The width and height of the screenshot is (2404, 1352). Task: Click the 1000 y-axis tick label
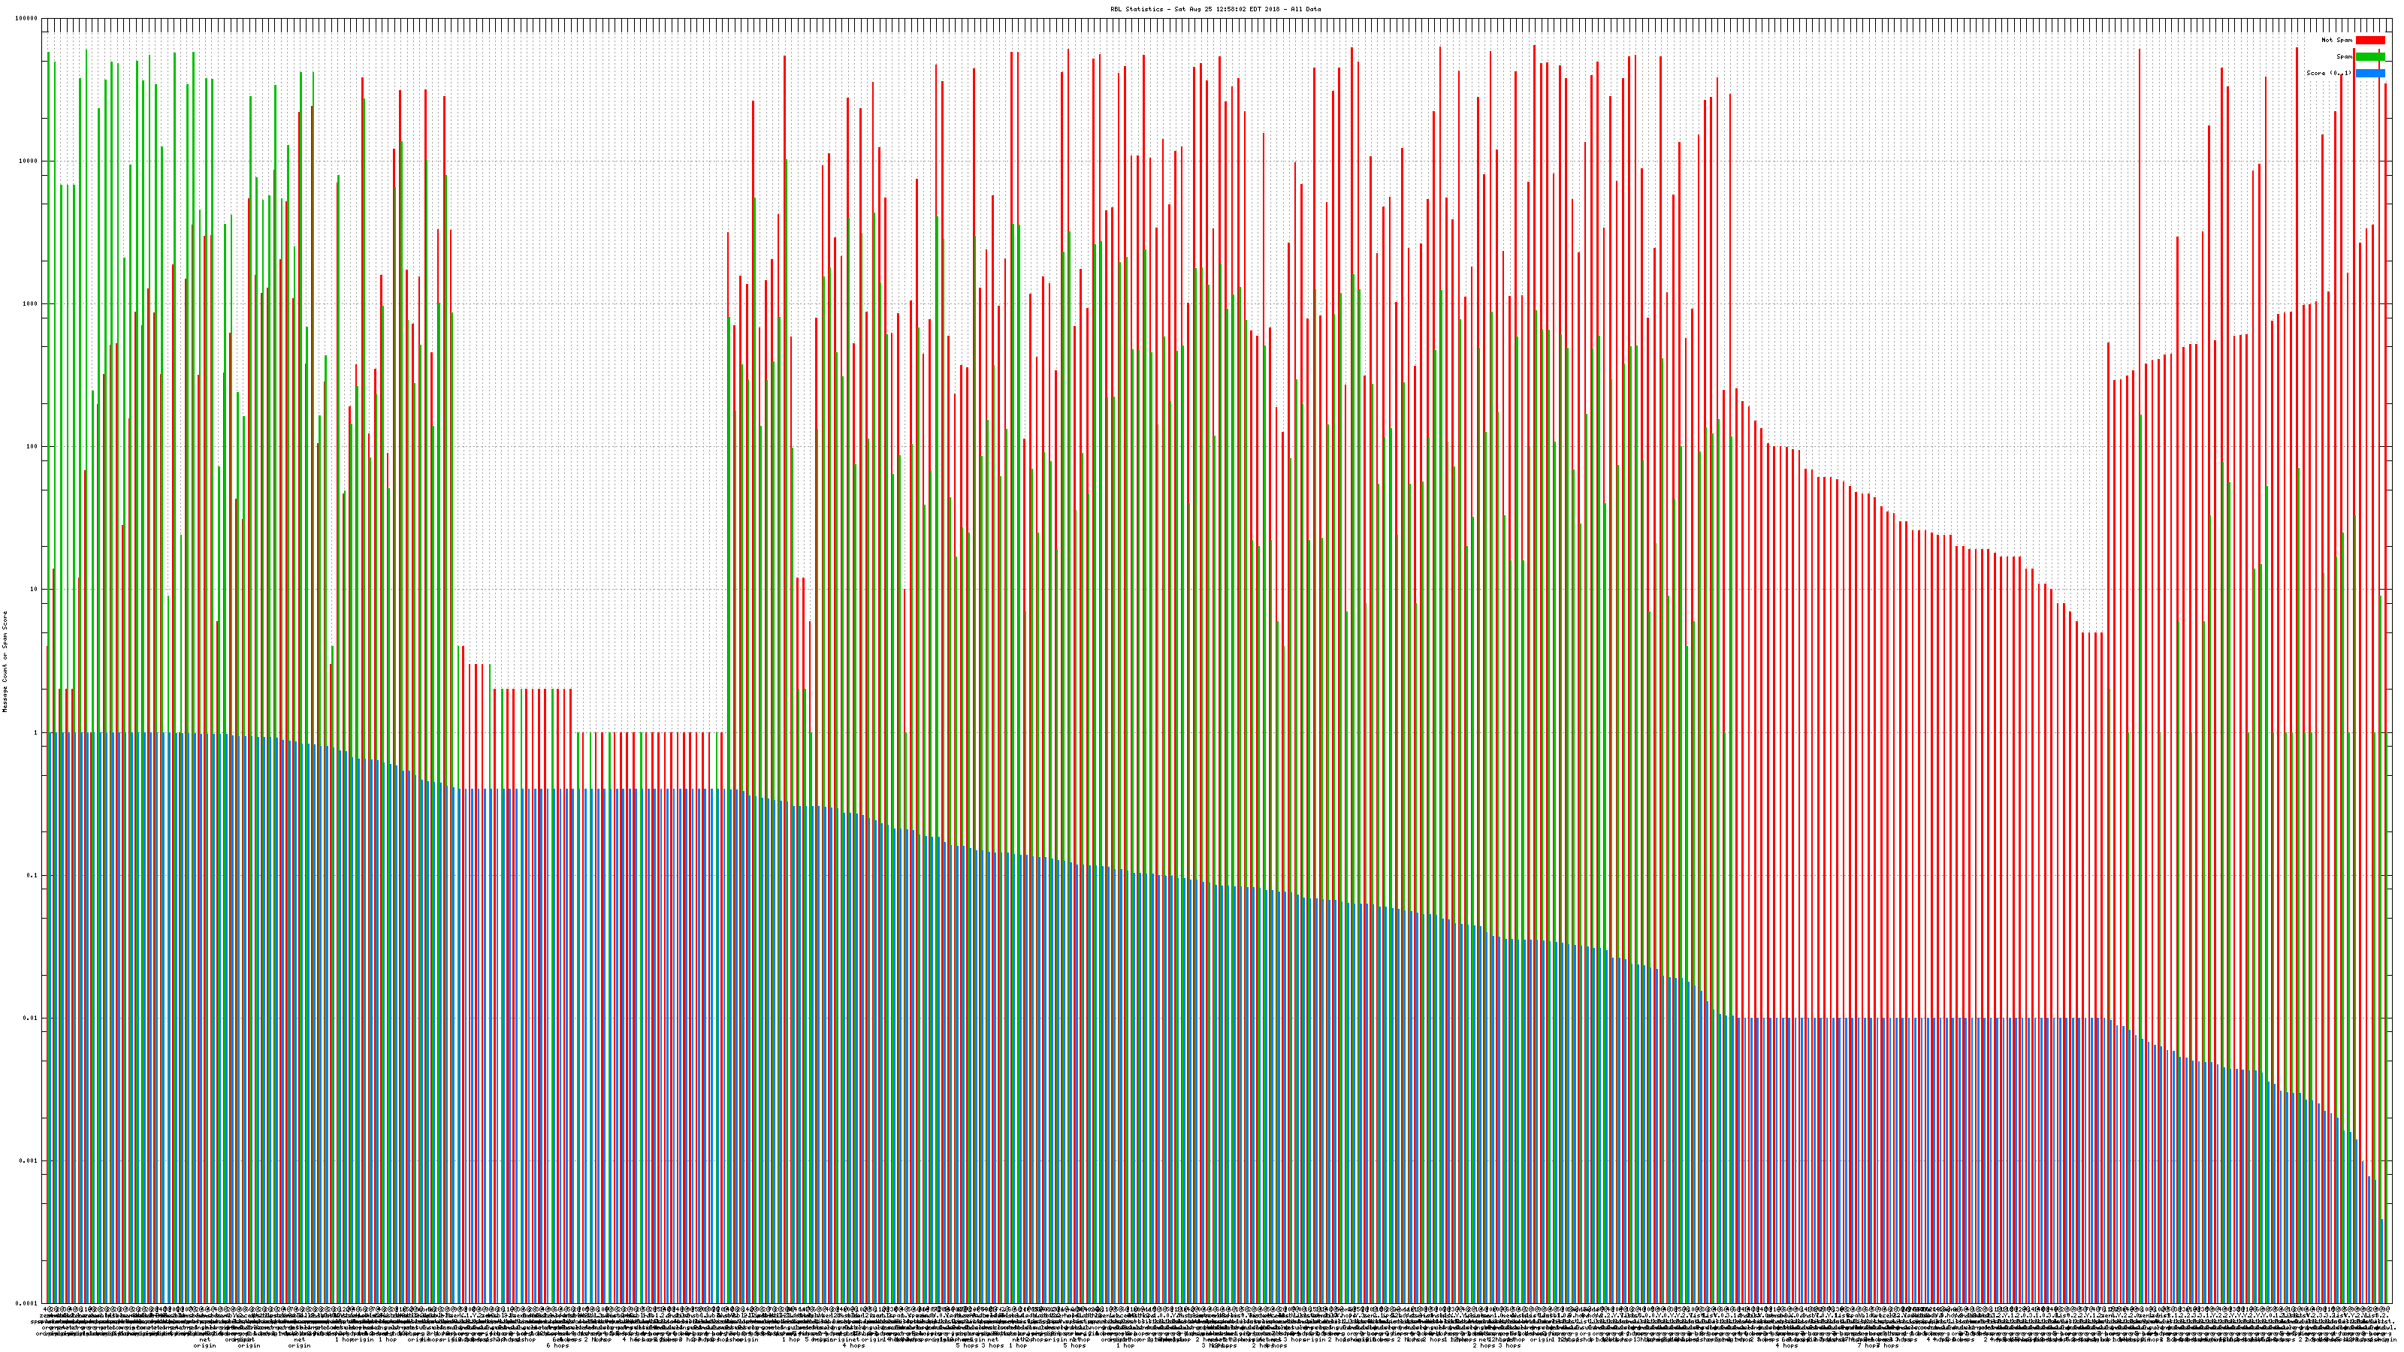pyautogui.click(x=30, y=304)
